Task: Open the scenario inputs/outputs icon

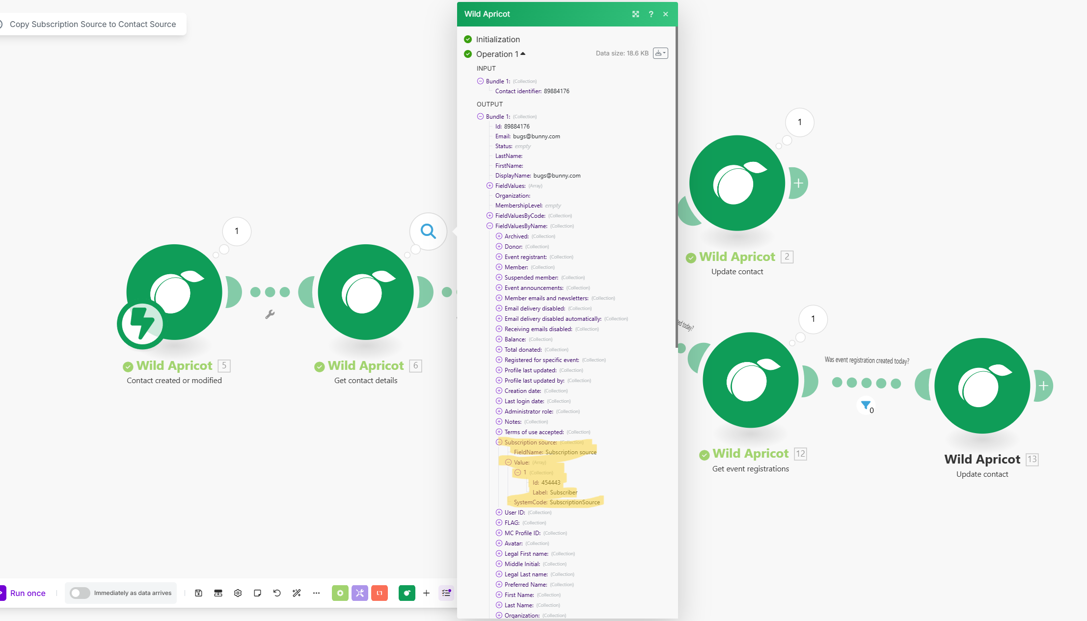Action: click(218, 593)
